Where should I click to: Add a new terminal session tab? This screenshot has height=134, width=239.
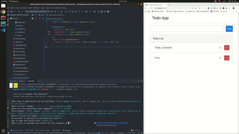39,81
